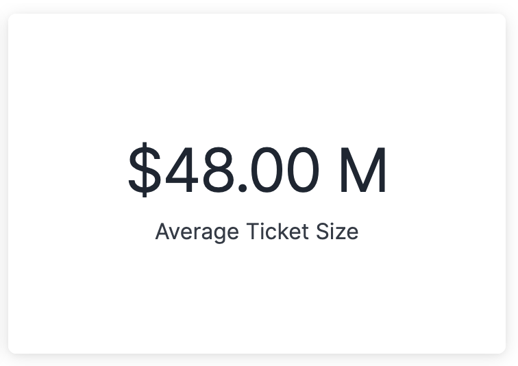Click the word Ticket in the caption

(277, 231)
